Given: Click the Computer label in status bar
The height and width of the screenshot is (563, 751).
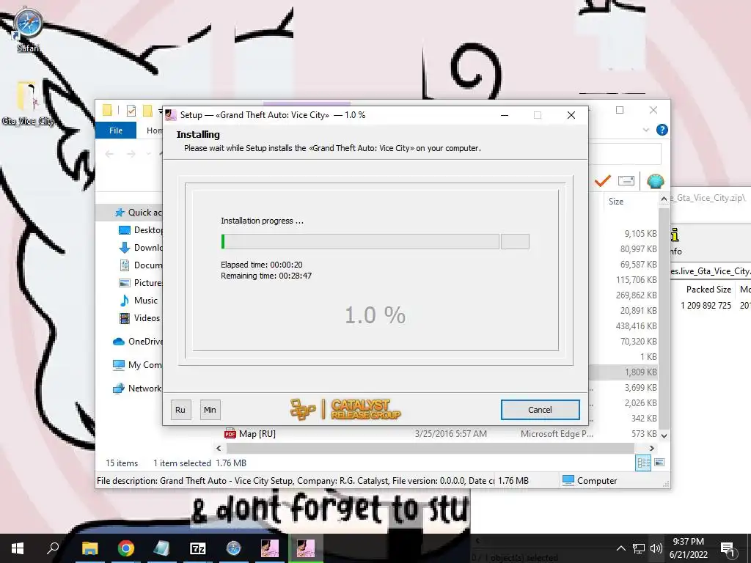Looking at the screenshot, I should 597,481.
